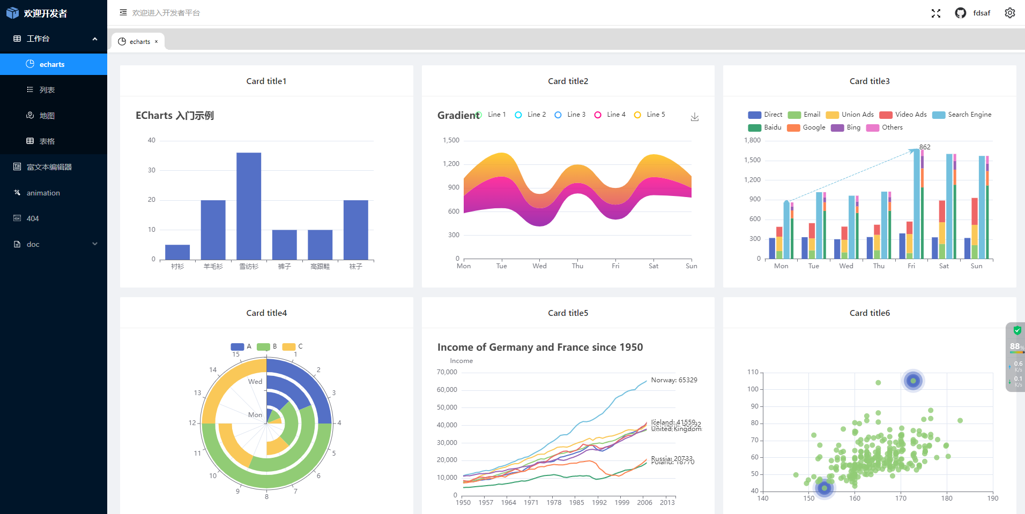This screenshot has width=1025, height=514.
Task: Click the Bing legend color swatch
Action: click(x=837, y=127)
